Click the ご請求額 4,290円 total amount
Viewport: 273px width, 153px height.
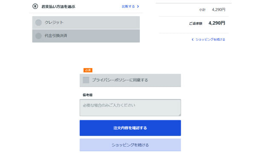(x=217, y=23)
